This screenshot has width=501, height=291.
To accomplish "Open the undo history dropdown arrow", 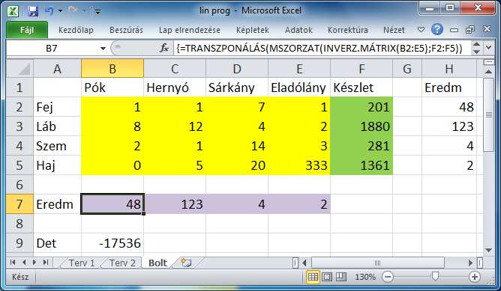I will tap(61, 11).
